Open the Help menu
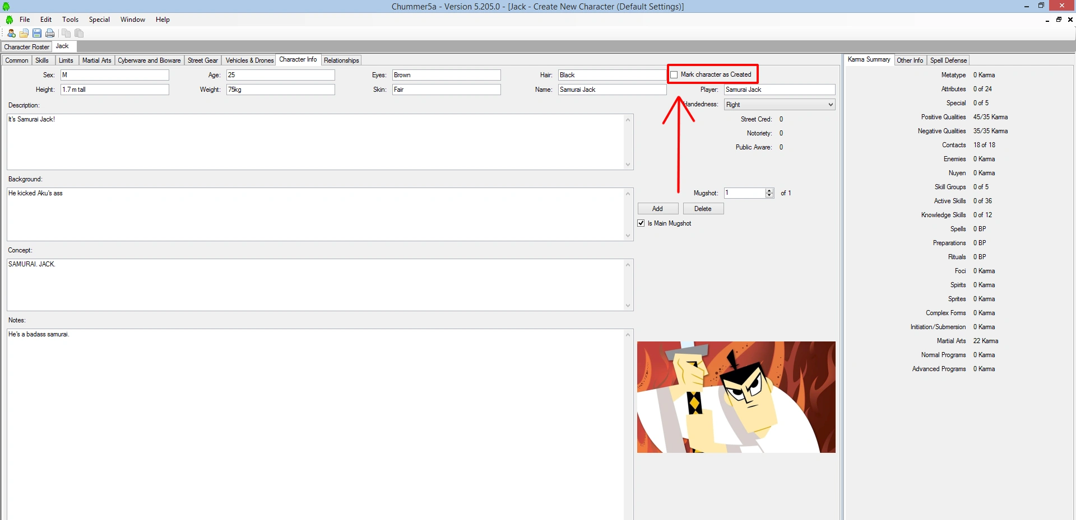Screen dimensions: 1076x520 163,20
